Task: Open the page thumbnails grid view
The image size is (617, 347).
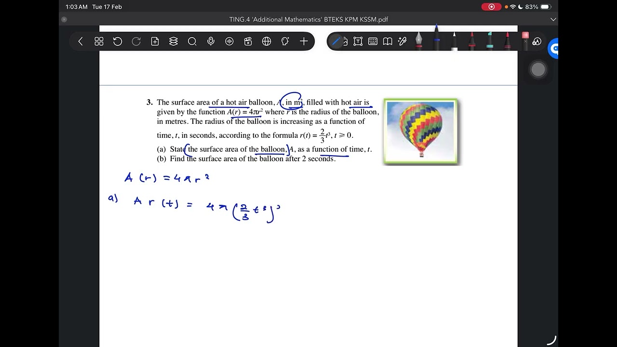Action: pyautogui.click(x=99, y=41)
